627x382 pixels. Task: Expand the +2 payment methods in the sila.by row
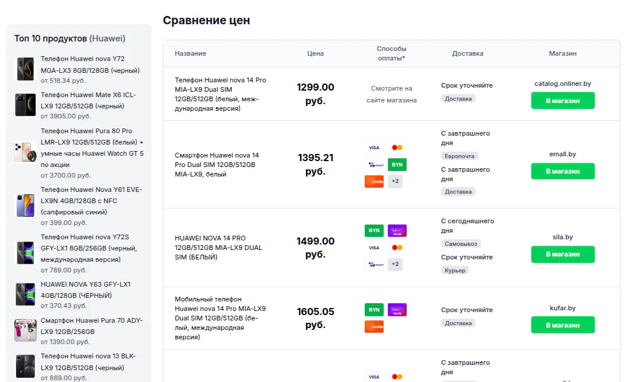(395, 264)
